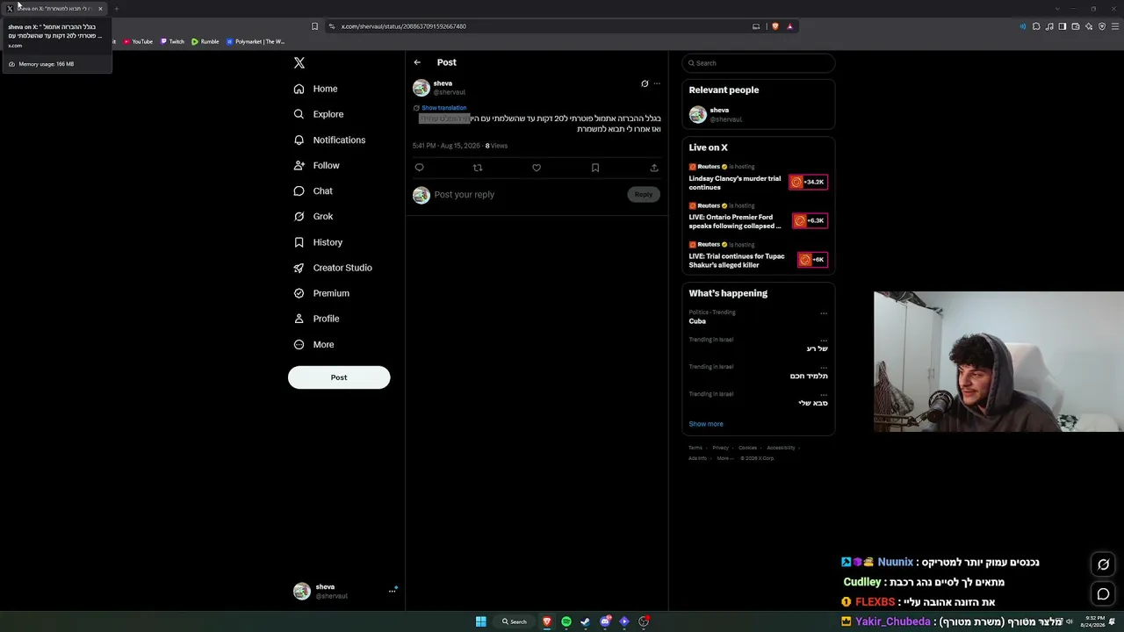The width and height of the screenshot is (1124, 632).
Task: Open Premium in the sidebar
Action: tap(321, 293)
